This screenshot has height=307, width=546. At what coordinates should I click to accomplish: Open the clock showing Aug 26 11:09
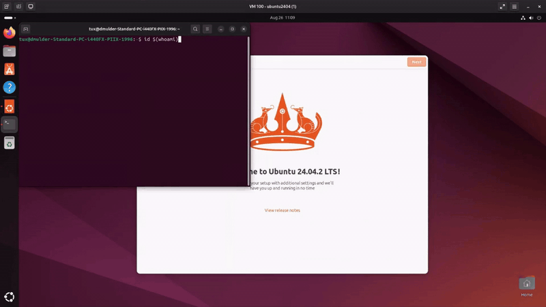click(x=283, y=18)
